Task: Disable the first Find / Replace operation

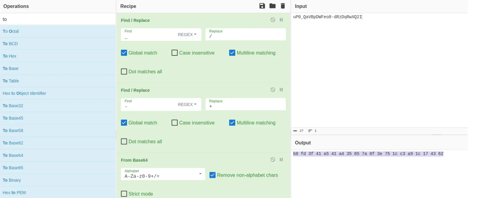Action: [273, 20]
